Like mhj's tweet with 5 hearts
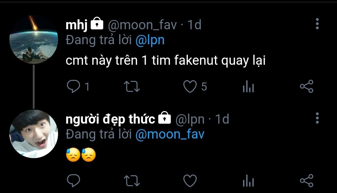337x193 pixels. 190,87
